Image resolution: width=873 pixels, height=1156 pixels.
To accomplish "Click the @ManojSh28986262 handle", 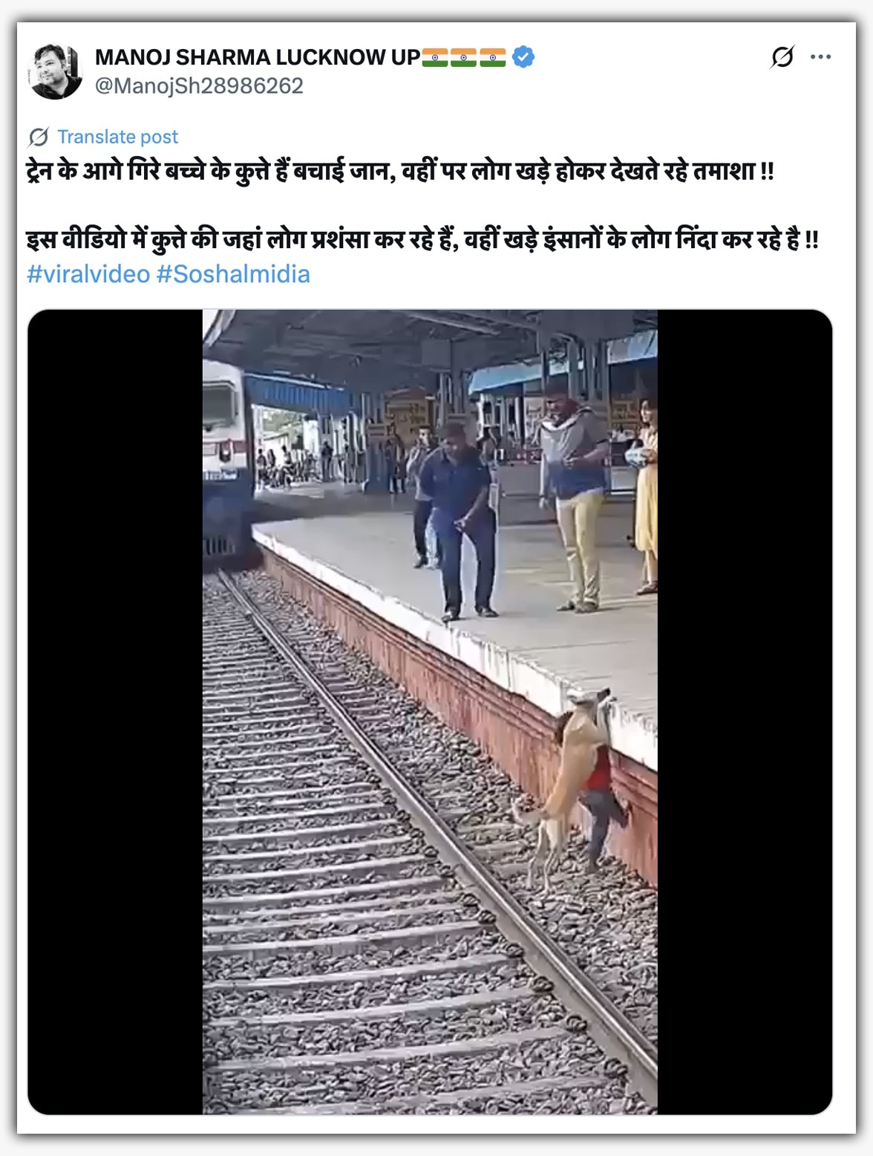I will [x=199, y=86].
